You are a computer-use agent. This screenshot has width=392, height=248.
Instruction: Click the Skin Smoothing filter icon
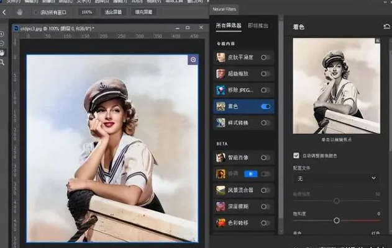click(221, 57)
